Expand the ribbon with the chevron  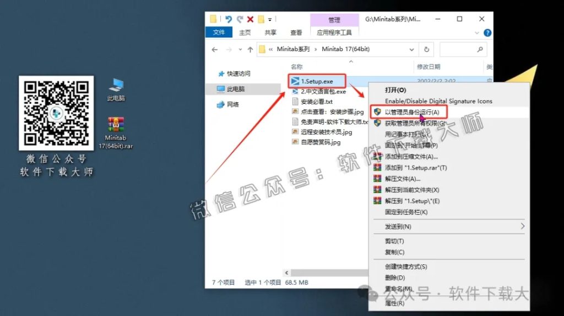477,32
